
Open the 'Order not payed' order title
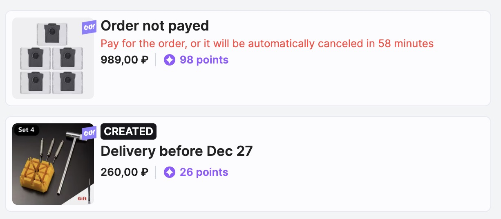(154, 26)
